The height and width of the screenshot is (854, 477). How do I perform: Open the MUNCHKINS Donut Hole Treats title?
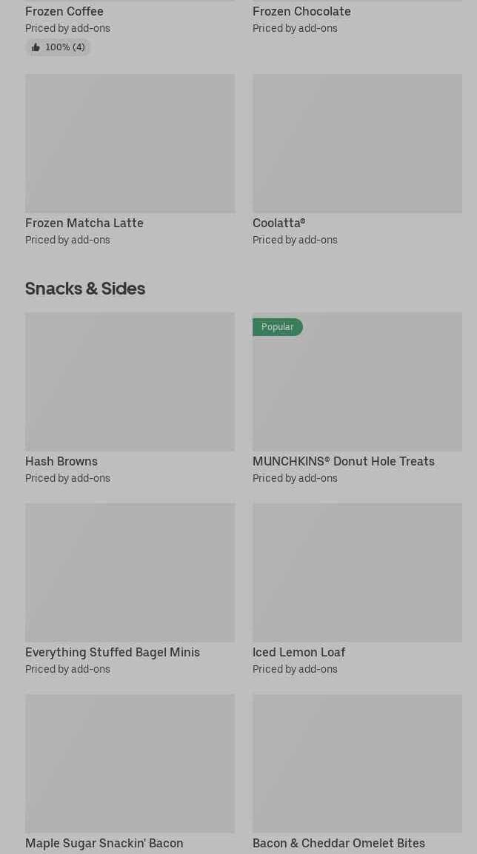343,461
